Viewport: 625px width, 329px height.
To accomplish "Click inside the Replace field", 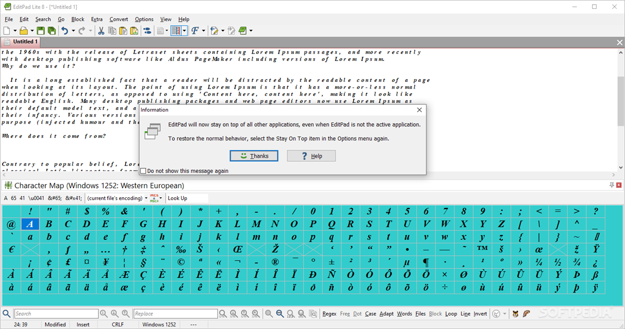I will 175,314.
